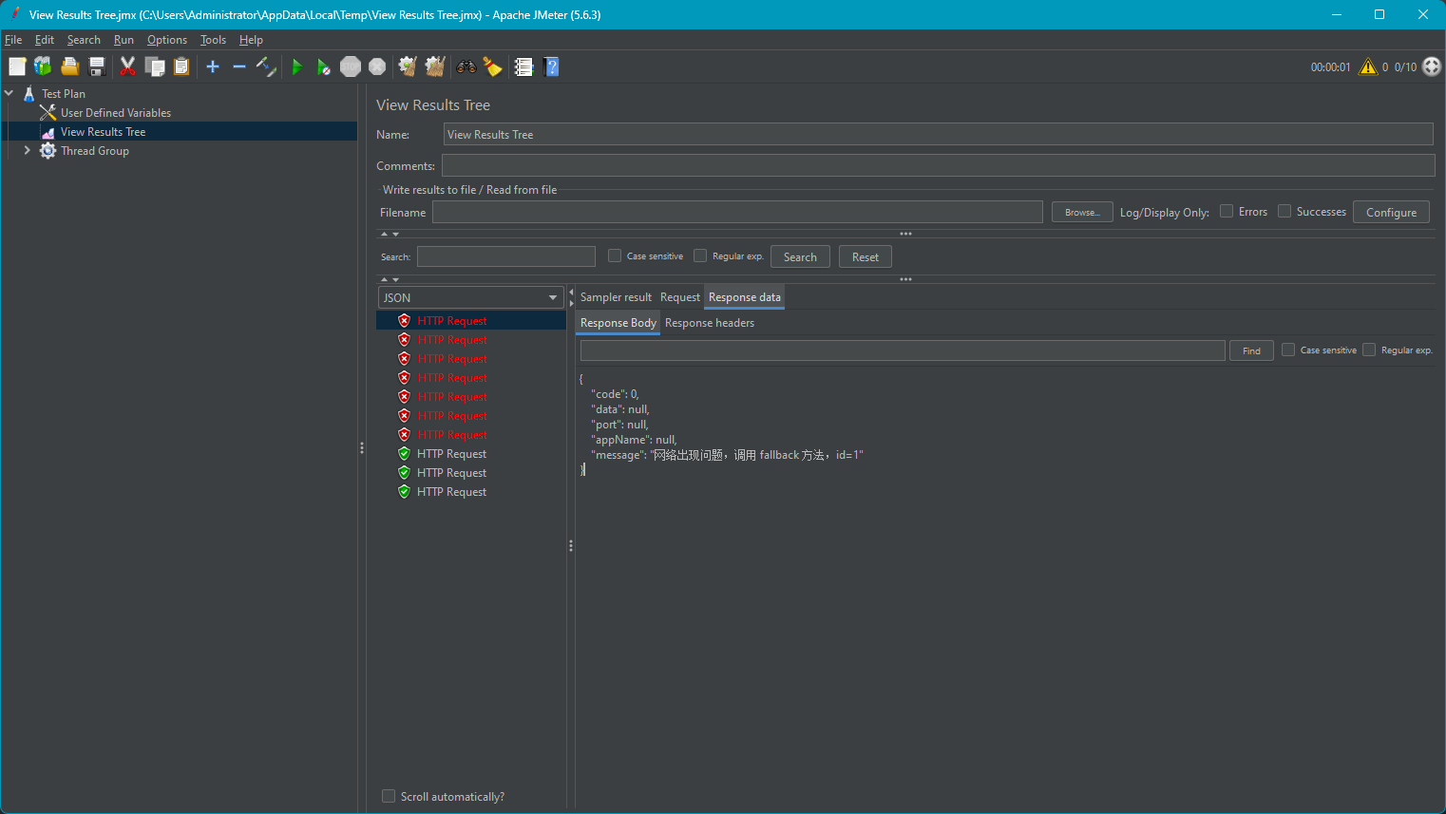This screenshot has height=814, width=1446.
Task: Click into the Comments input field
Action: tap(938, 165)
